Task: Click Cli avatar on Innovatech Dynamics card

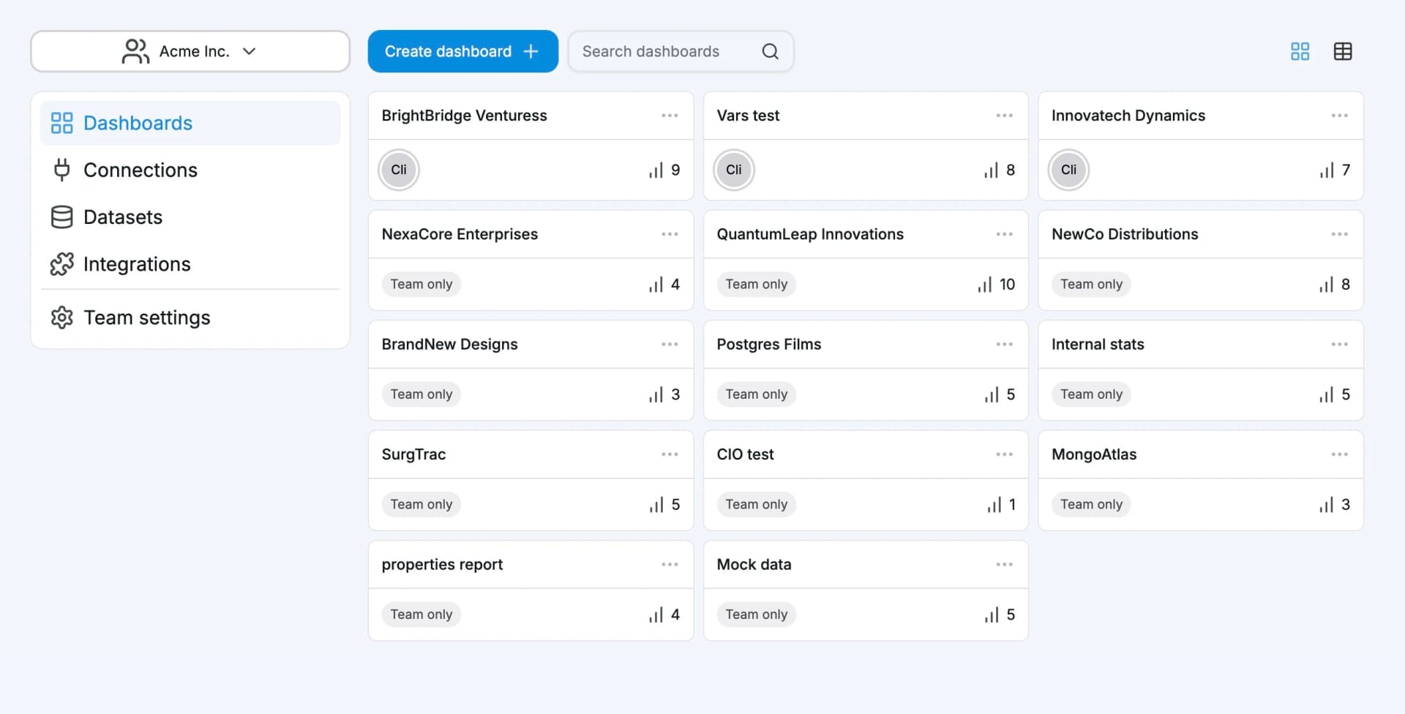Action: pyautogui.click(x=1069, y=170)
